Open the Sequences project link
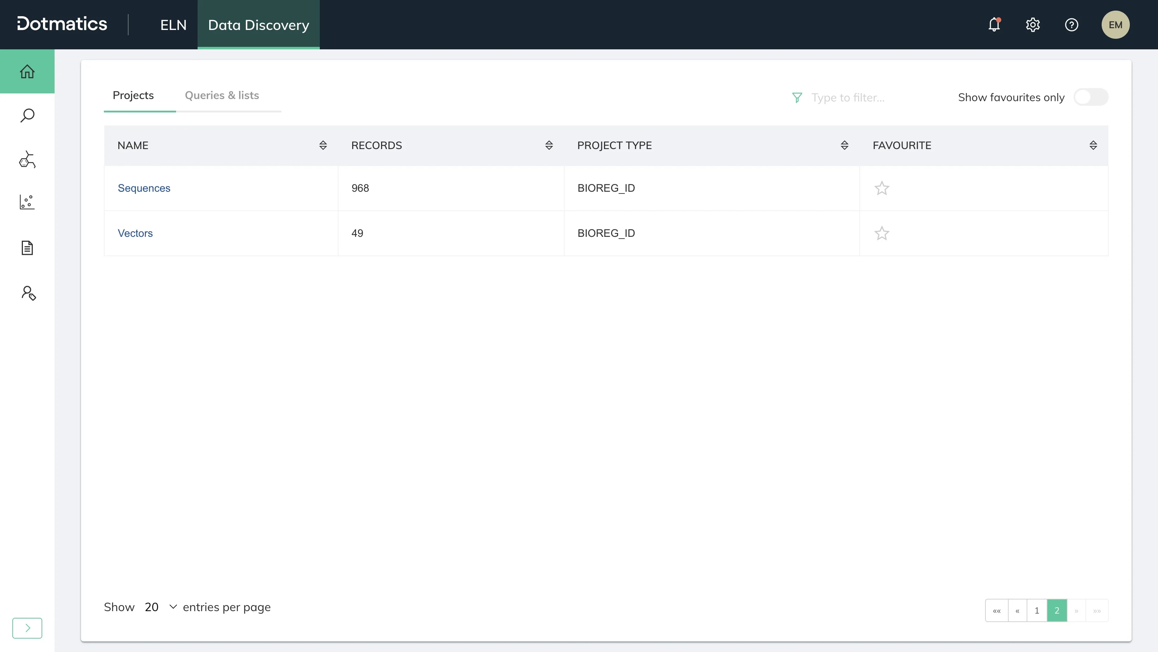Image resolution: width=1158 pixels, height=652 pixels. (x=144, y=188)
